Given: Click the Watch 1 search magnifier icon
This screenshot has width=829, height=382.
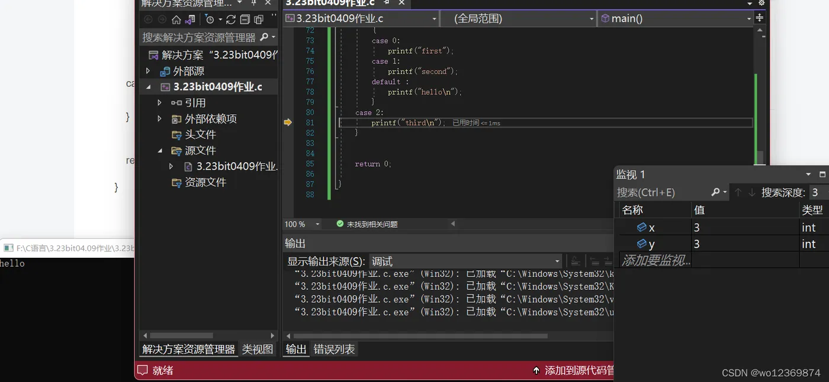Looking at the screenshot, I should pyautogui.click(x=715, y=192).
